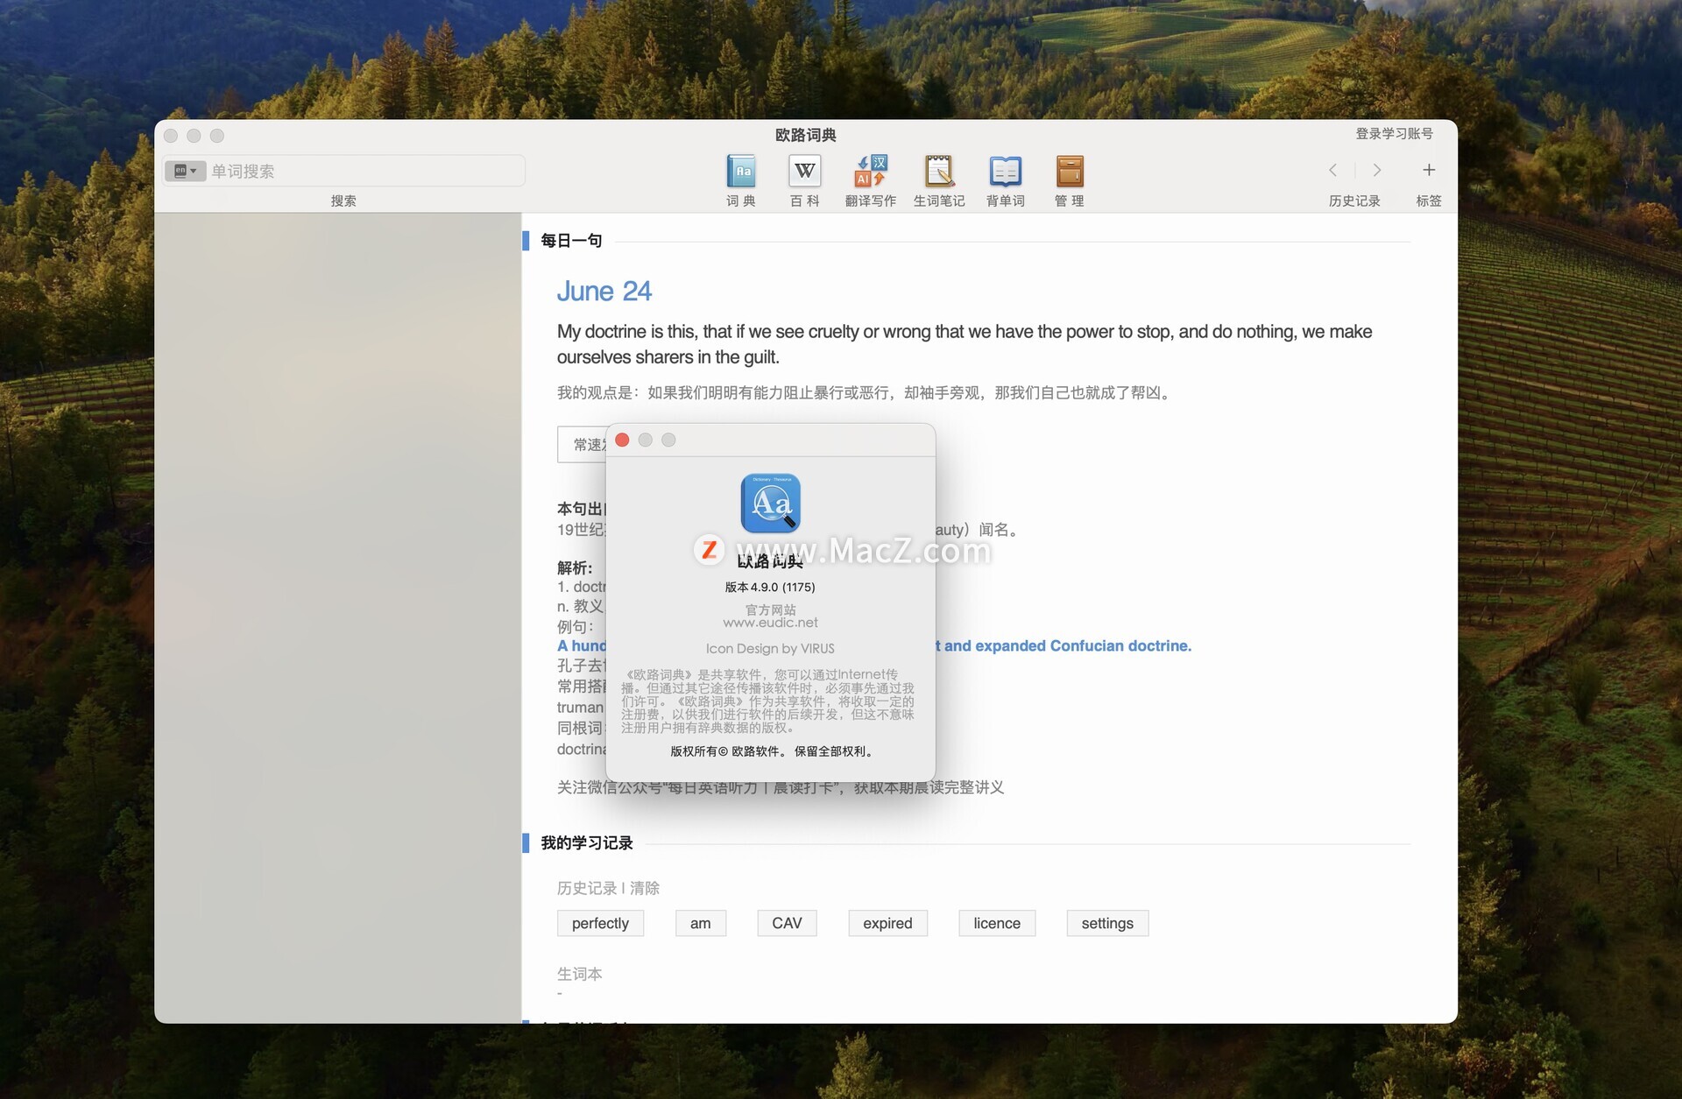Click the 解析: heading text
Viewport: 1682px width, 1099px height.
[x=575, y=568]
